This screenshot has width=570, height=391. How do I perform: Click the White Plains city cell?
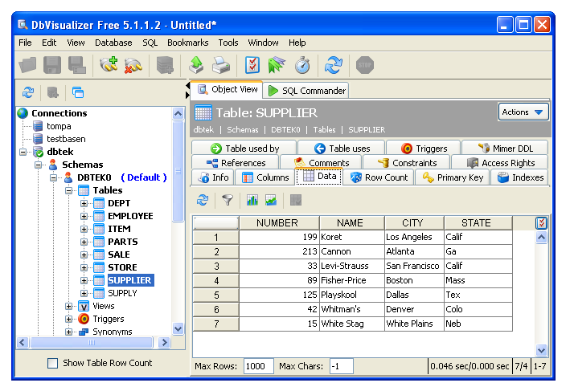pyautogui.click(x=414, y=324)
